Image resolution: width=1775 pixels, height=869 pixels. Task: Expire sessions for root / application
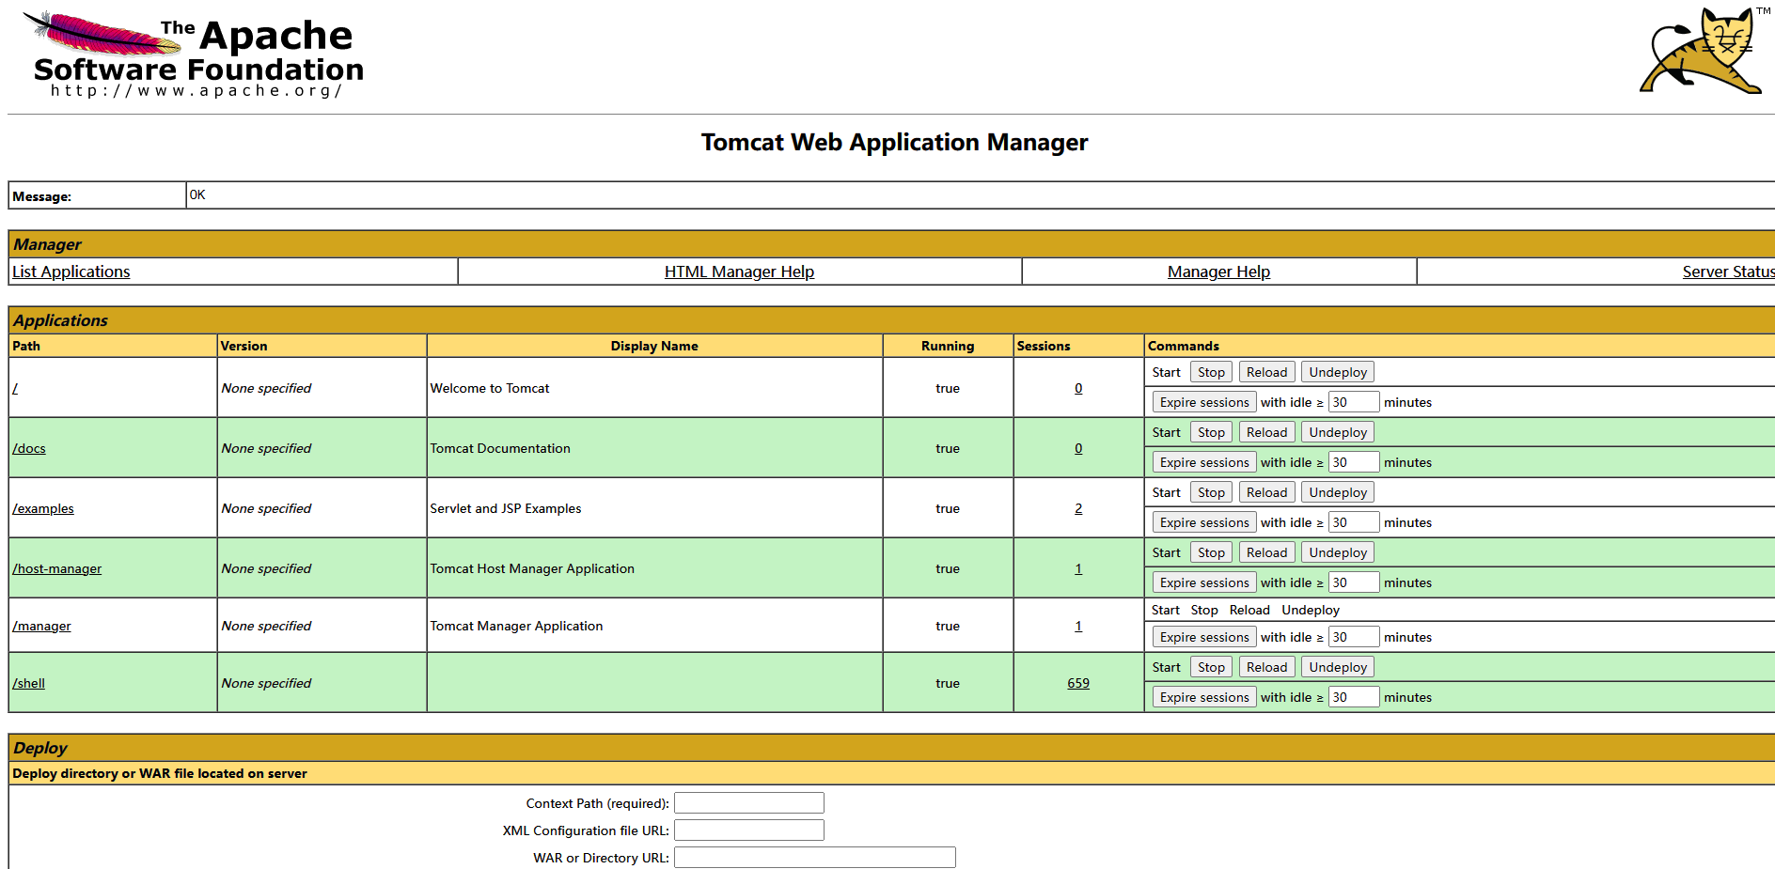[1204, 402]
